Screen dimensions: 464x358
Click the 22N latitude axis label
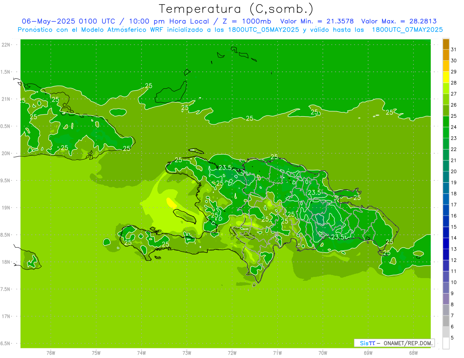click(x=6, y=45)
